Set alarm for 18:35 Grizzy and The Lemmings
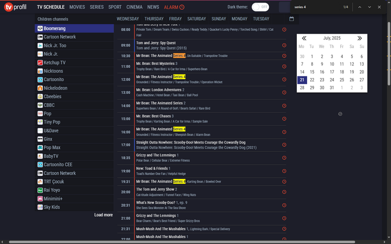 (x=284, y=158)
